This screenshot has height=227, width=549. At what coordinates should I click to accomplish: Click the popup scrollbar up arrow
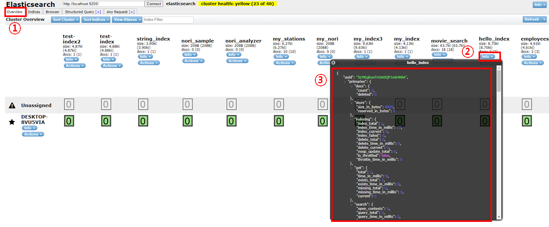(499, 68)
